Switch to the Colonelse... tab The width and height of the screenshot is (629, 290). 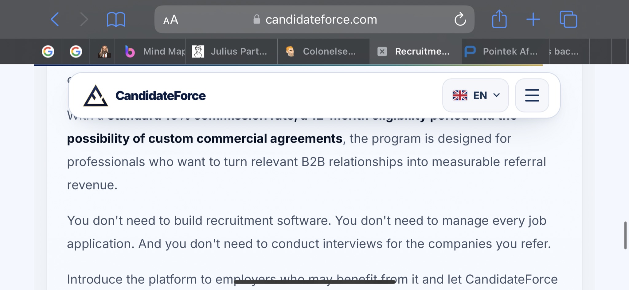323,51
